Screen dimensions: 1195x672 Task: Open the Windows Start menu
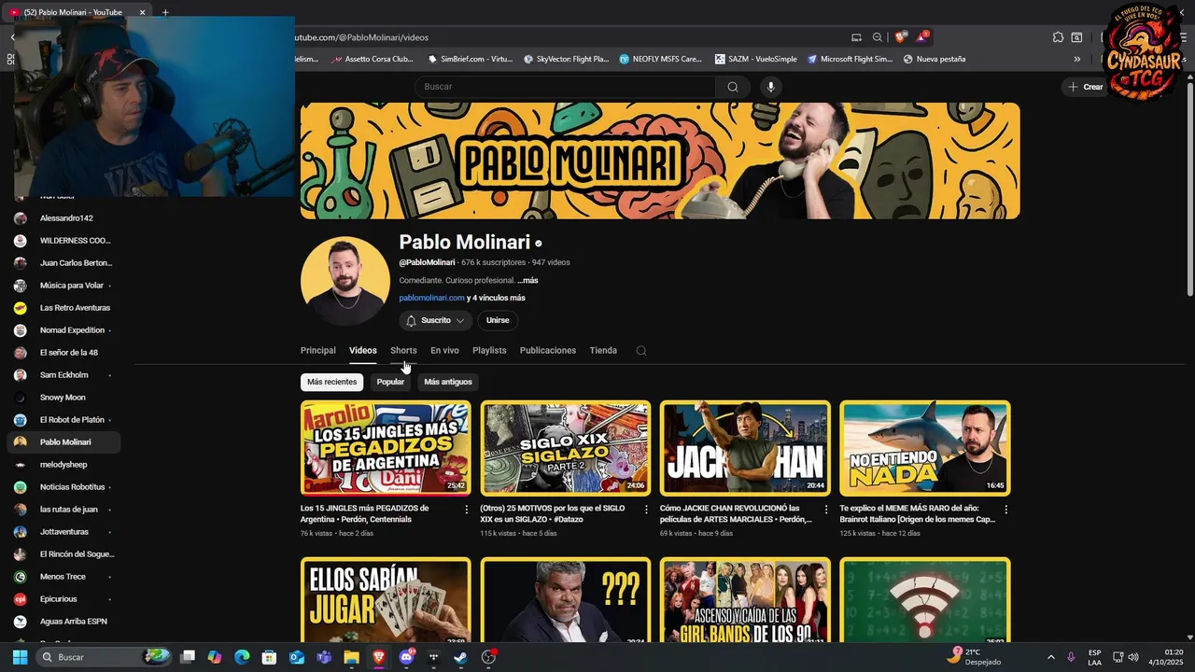pos(20,657)
